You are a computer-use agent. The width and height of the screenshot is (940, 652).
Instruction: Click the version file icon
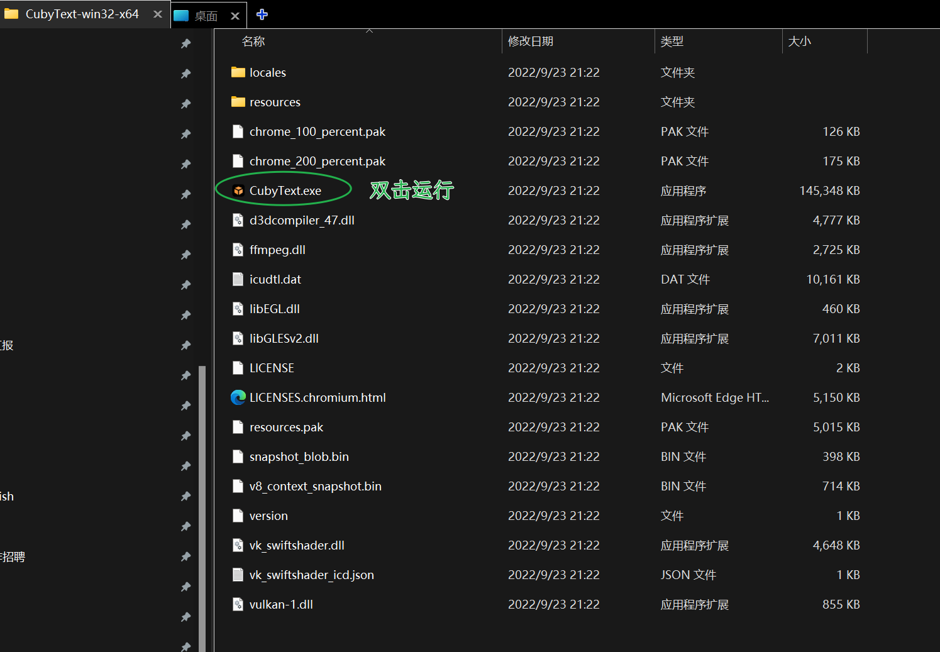click(x=238, y=516)
